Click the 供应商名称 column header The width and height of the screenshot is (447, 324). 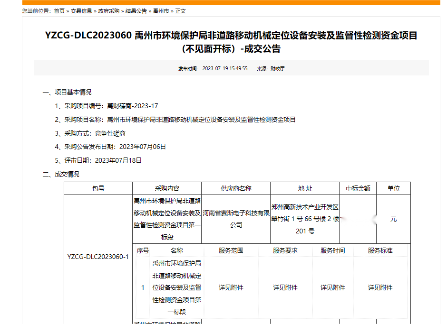pos(236,188)
